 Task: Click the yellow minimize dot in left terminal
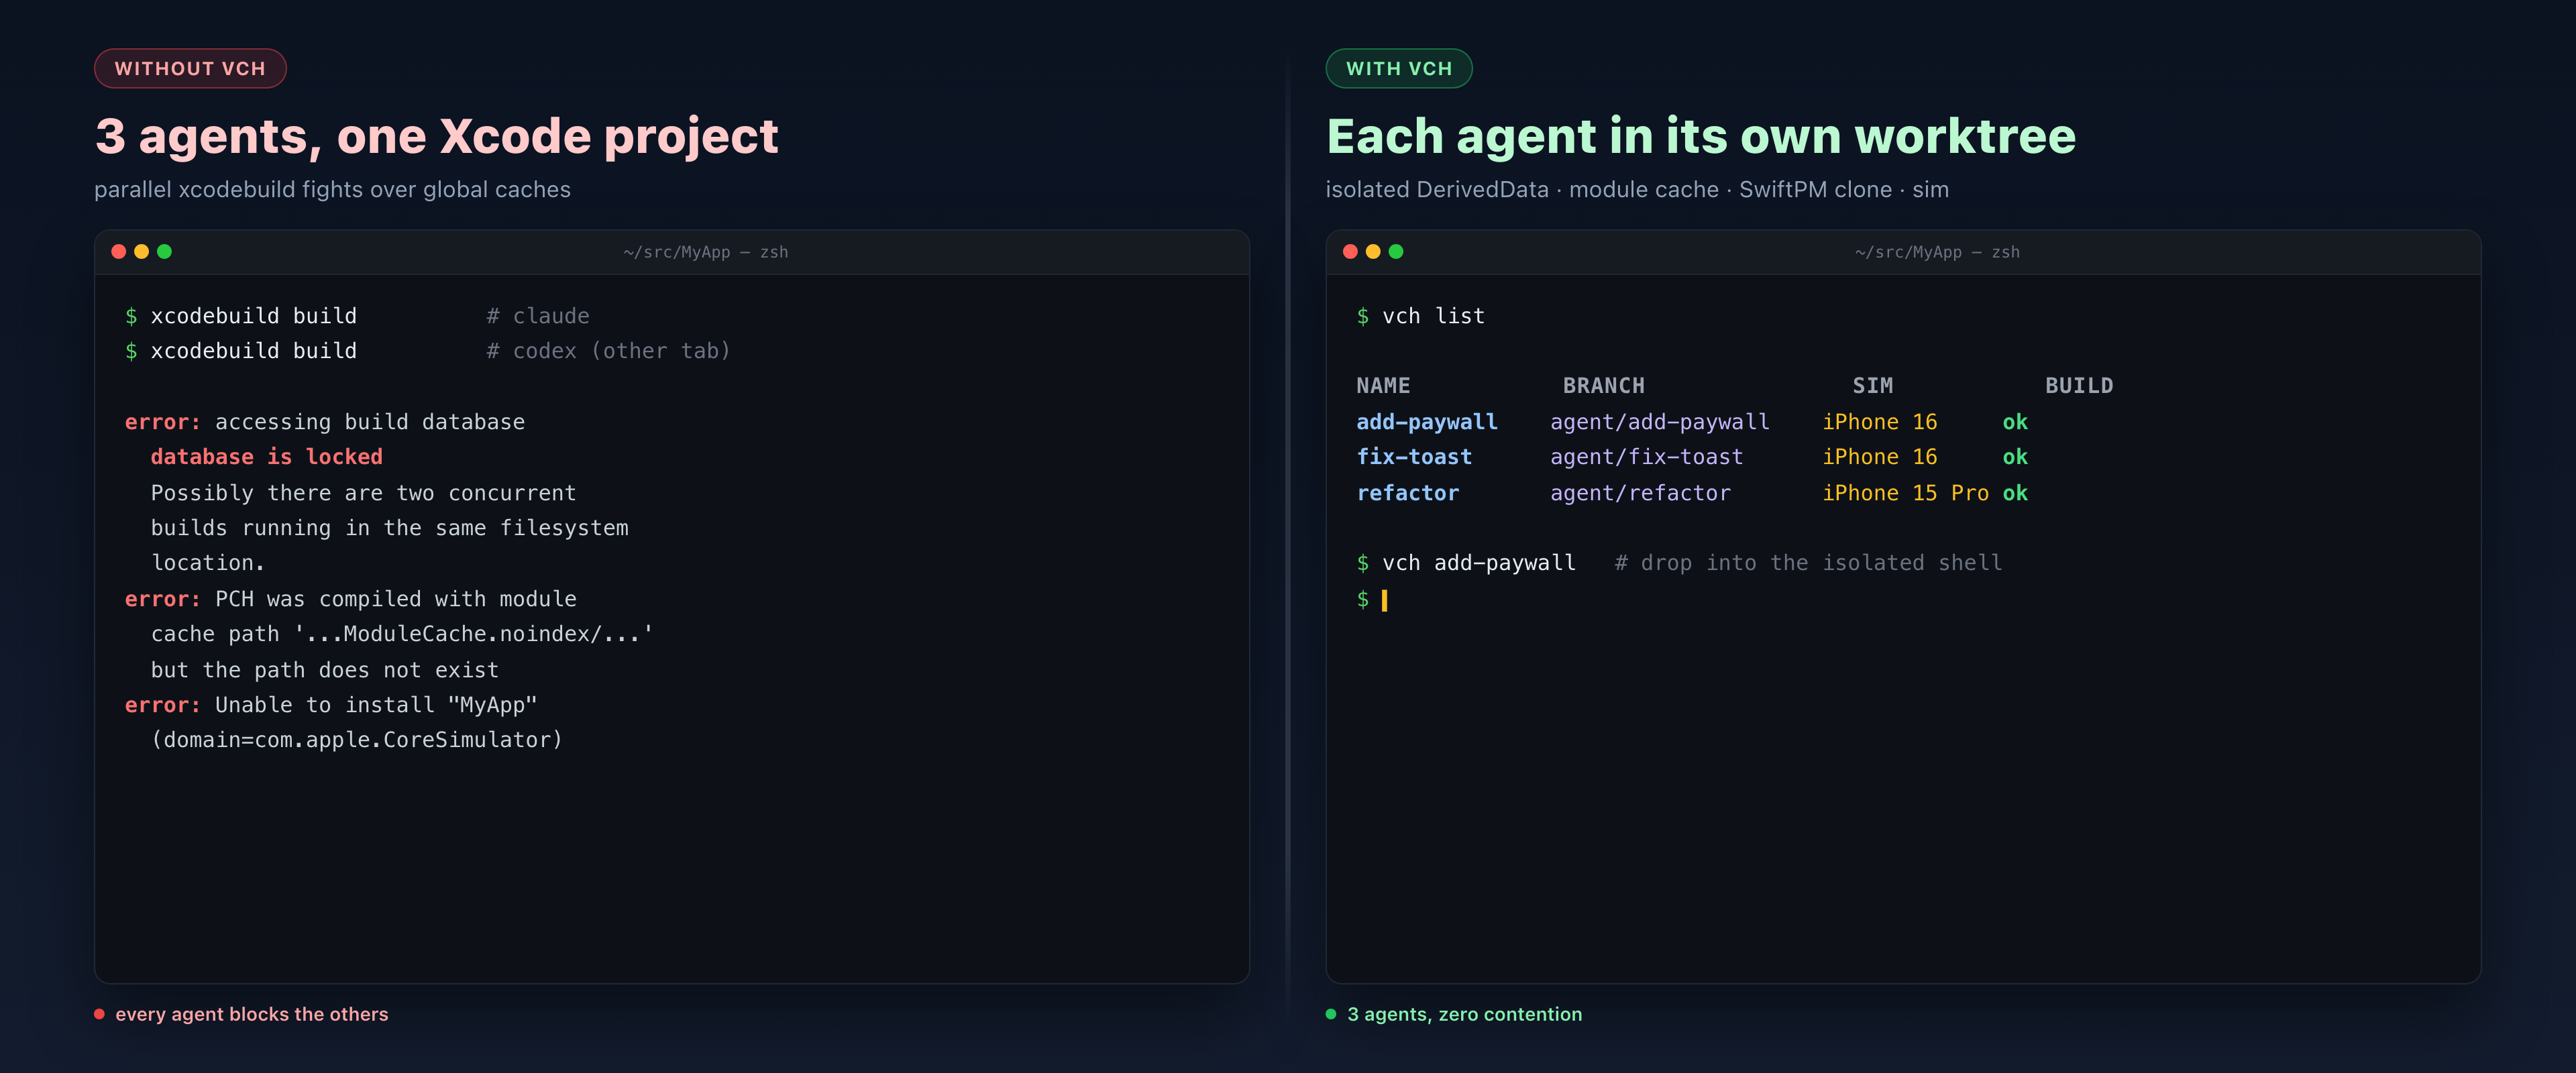click(141, 252)
